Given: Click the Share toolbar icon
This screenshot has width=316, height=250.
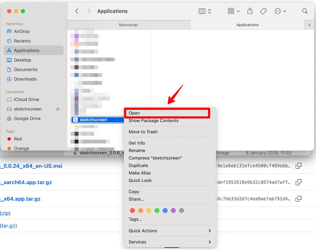Looking at the screenshot, I should click(x=250, y=11).
